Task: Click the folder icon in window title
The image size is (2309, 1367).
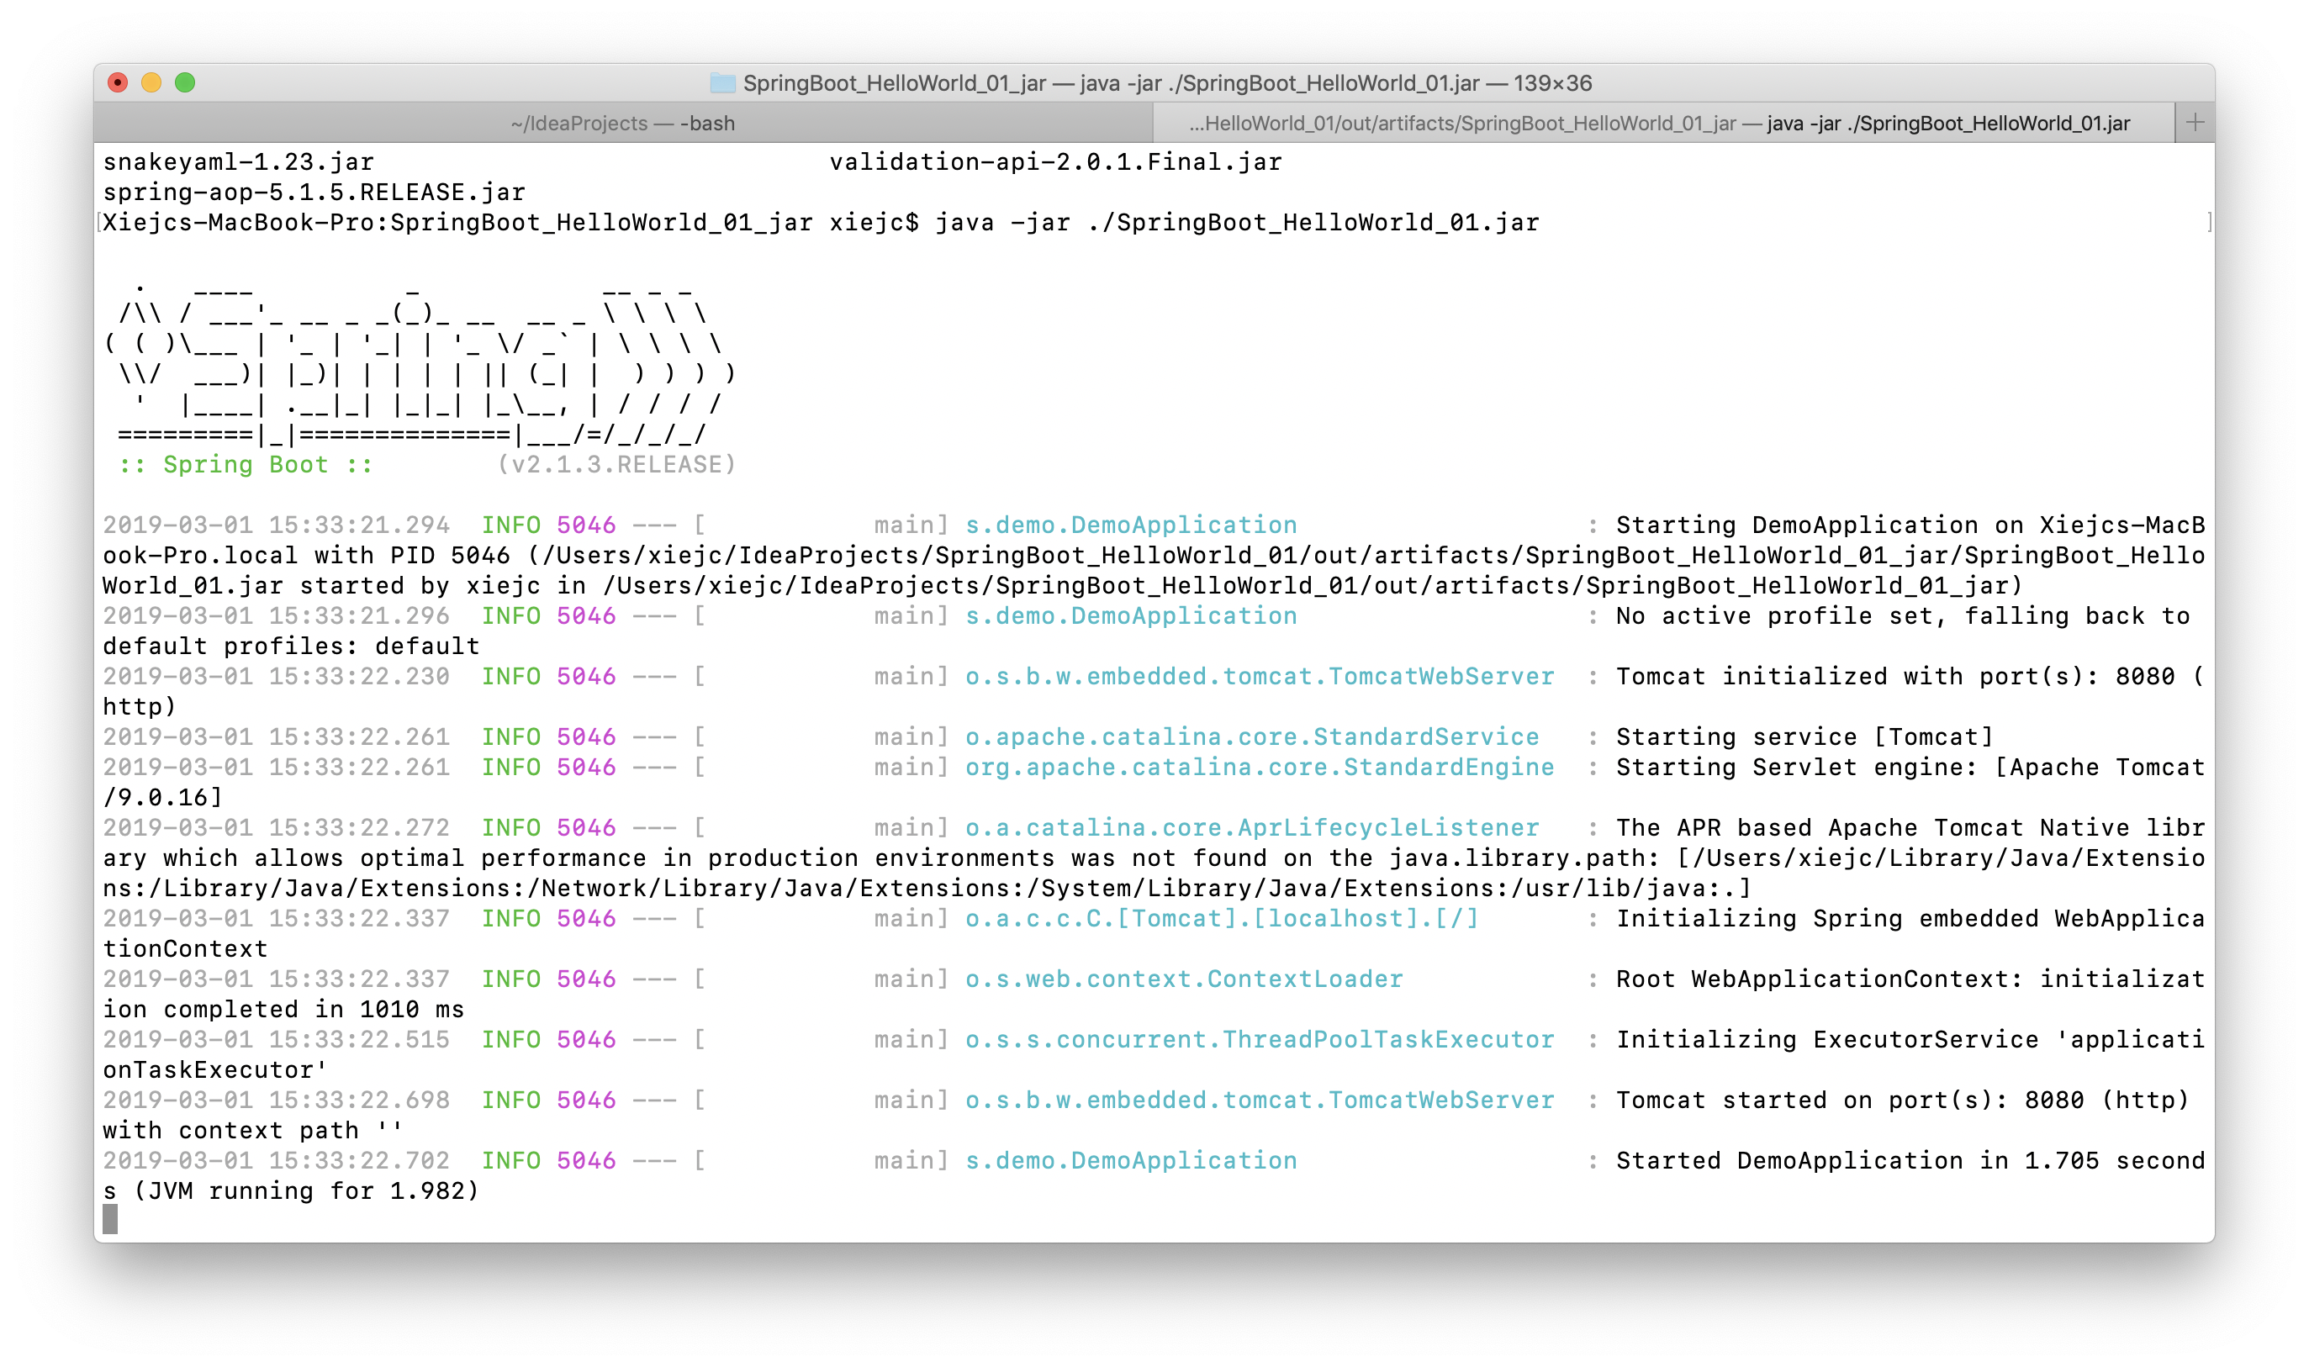Action: point(723,83)
